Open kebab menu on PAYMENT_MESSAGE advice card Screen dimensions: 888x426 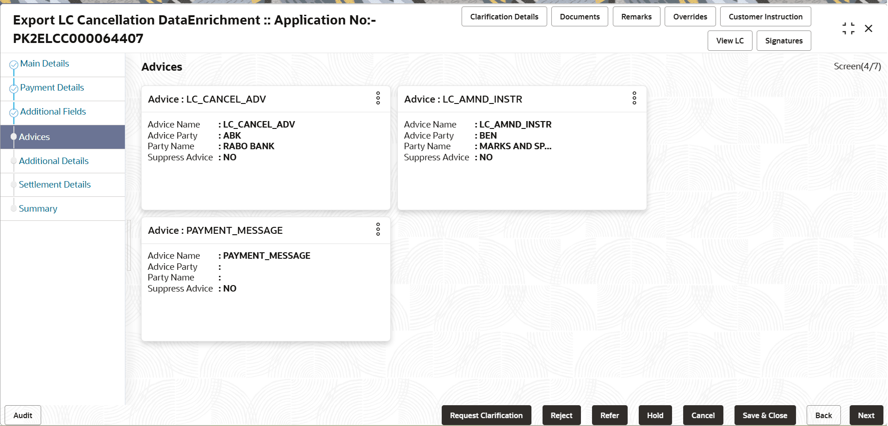coord(378,229)
